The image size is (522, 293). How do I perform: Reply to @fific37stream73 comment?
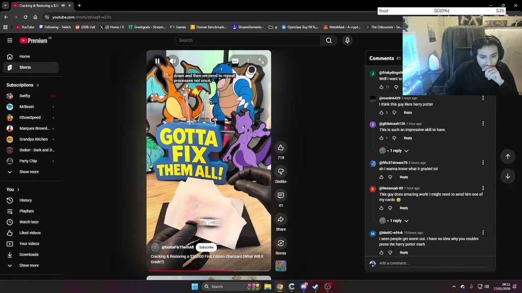click(404, 177)
